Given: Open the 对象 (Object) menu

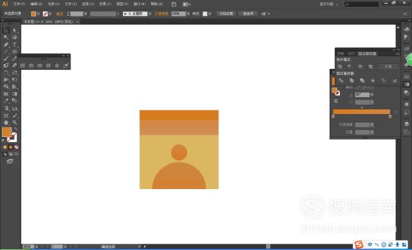Looking at the screenshot, I should [x=54, y=4].
